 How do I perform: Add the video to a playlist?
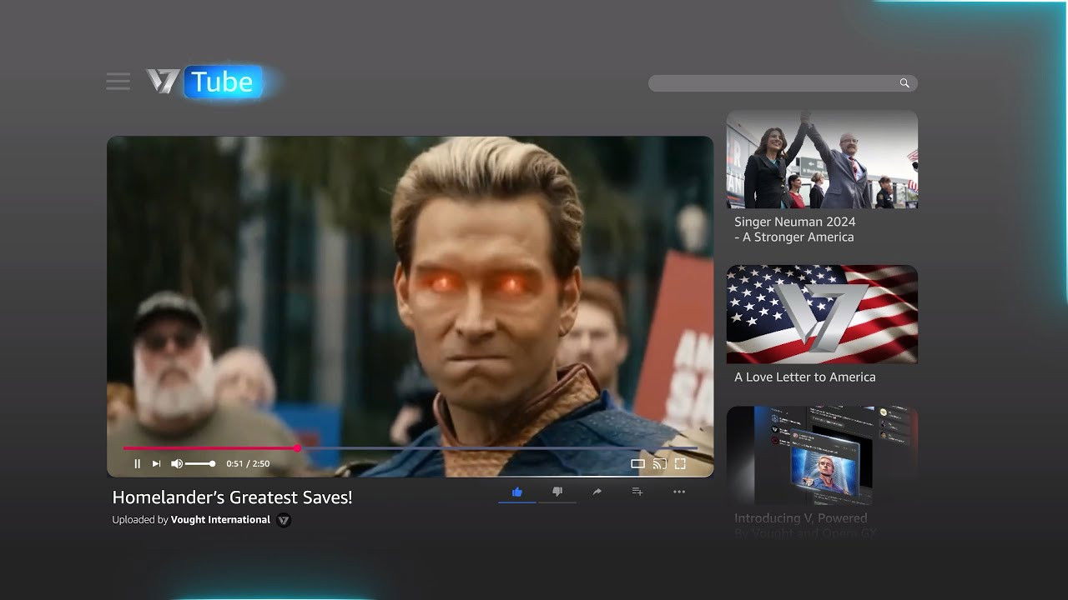(637, 492)
